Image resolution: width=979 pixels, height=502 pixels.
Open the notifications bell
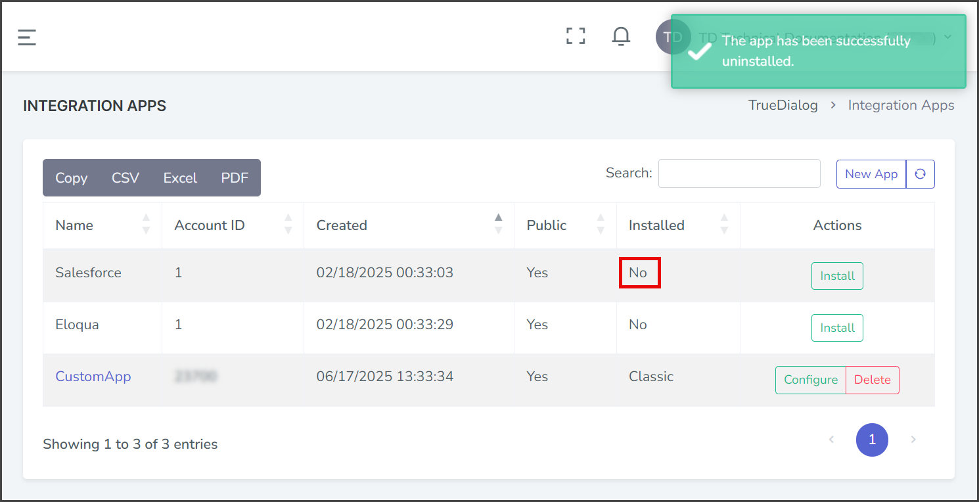[621, 36]
